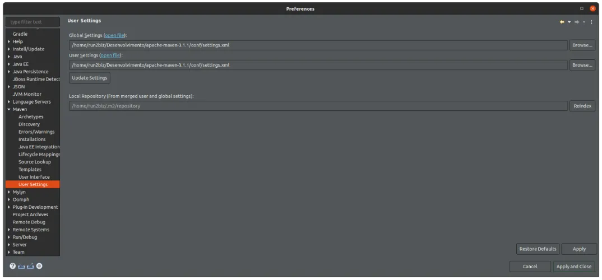Click the Local Repository path field
Screen dimensions: 602x280
pos(318,106)
